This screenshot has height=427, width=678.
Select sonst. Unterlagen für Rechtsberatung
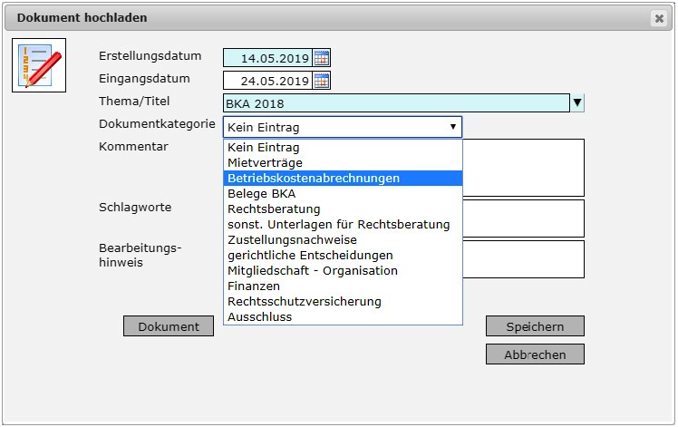click(x=338, y=225)
